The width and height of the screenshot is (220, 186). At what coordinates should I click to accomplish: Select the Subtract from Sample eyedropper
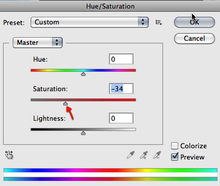(x=157, y=155)
